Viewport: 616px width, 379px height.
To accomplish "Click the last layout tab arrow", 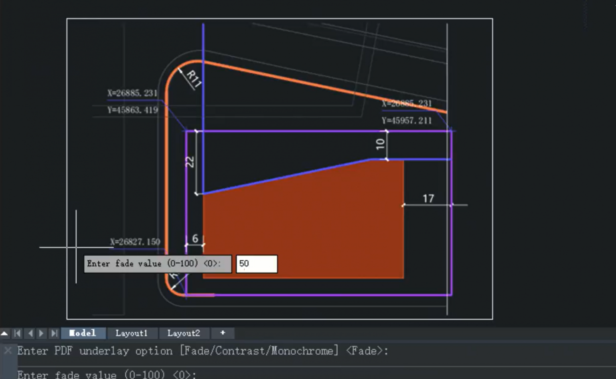I will pos(53,333).
